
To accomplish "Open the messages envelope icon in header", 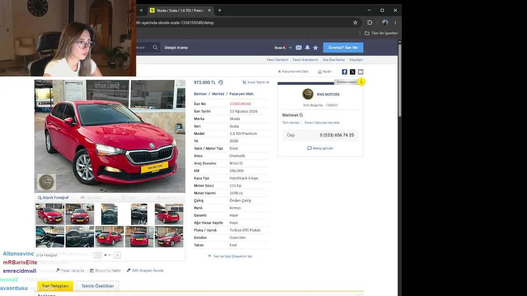I will 298,48.
